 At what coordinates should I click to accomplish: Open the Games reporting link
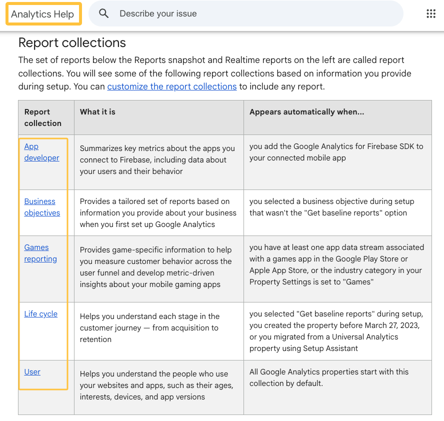(x=40, y=253)
